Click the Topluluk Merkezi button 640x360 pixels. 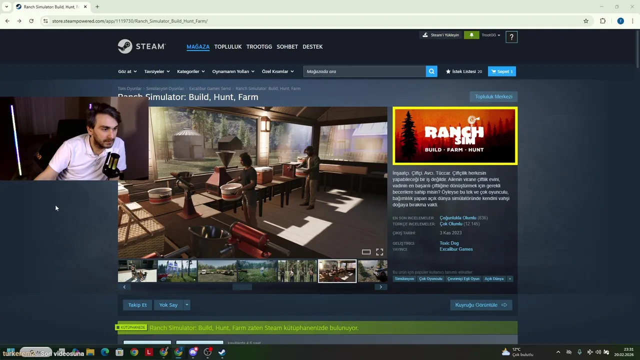coord(493,96)
